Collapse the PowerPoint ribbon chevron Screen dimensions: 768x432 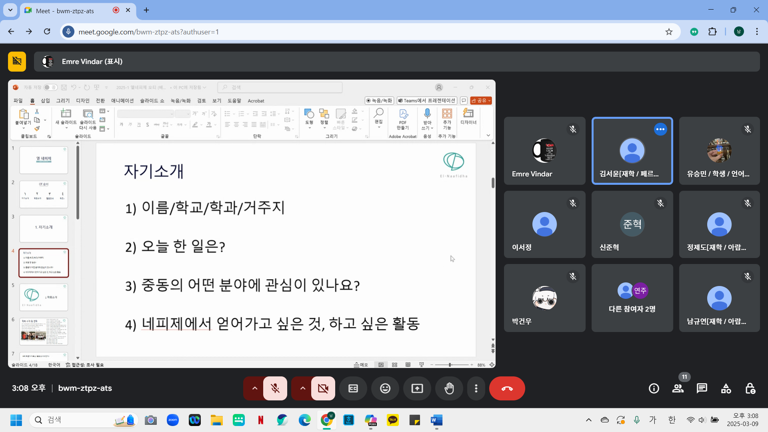[488, 136]
